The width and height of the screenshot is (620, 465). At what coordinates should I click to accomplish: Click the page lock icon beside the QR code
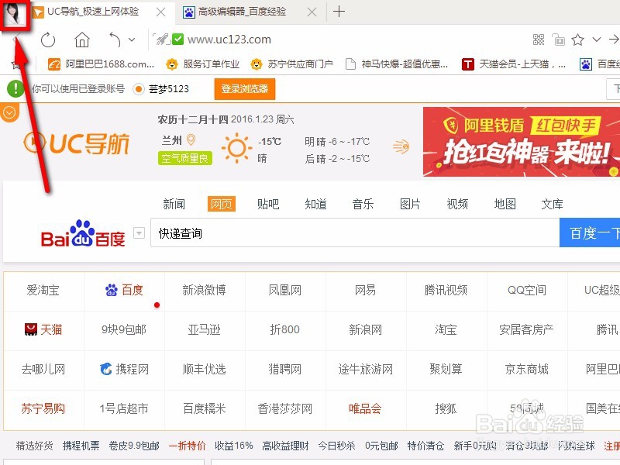click(558, 40)
